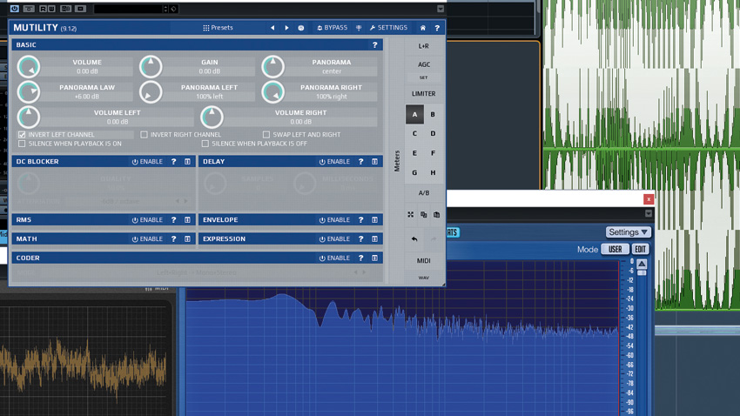Image resolution: width=740 pixels, height=416 pixels.
Task: Click the LIMITER button
Action: (x=423, y=94)
